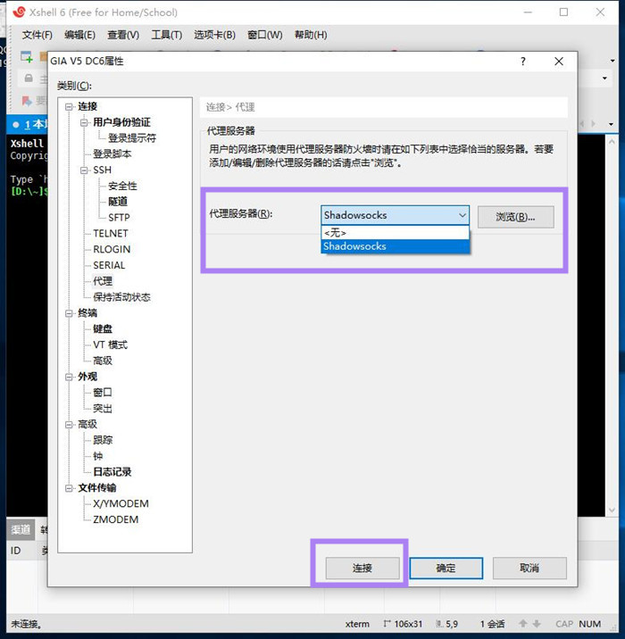Open the 文件(F) menu
Screen dimensions: 625x639
[x=37, y=35]
